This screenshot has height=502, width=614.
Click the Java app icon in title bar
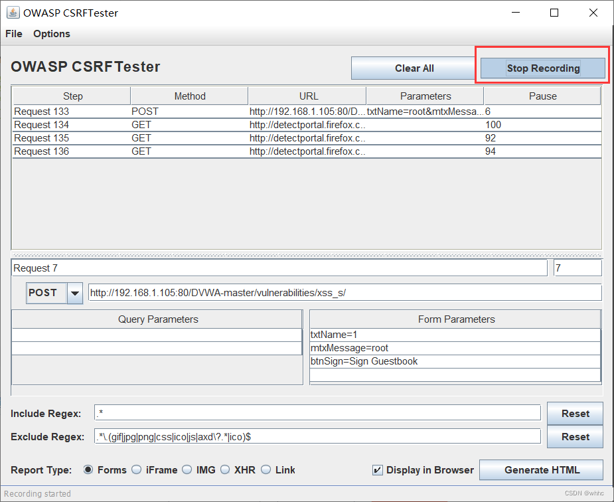[x=13, y=13]
